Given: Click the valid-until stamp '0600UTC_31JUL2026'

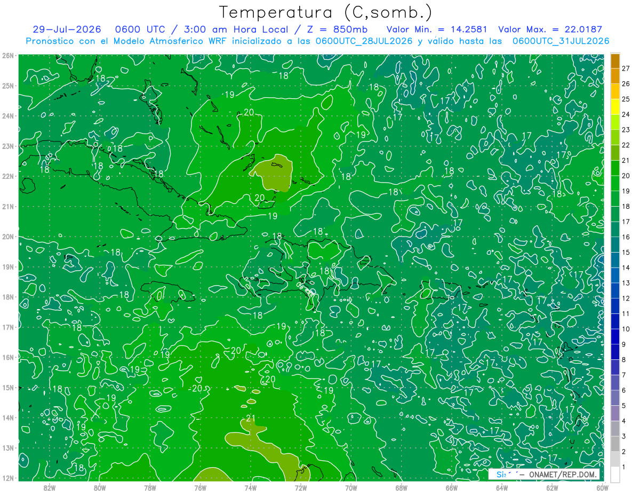Looking at the screenshot, I should pos(561,41).
